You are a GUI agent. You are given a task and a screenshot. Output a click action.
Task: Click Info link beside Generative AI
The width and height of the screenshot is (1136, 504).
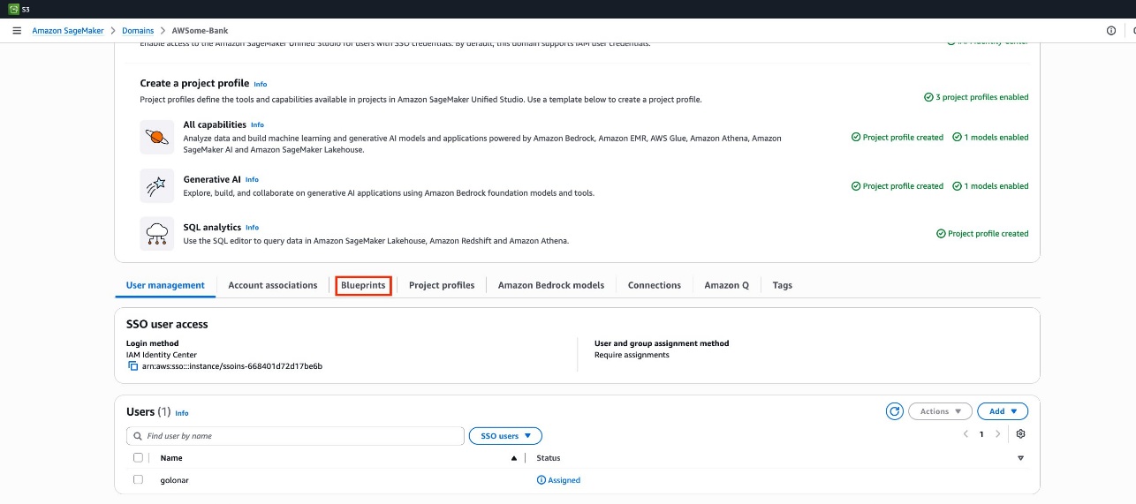[252, 180]
